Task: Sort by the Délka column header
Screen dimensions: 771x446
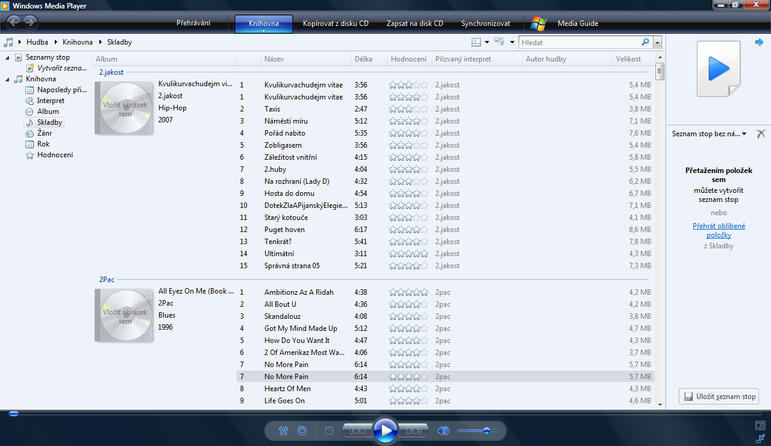Action: 369,59
